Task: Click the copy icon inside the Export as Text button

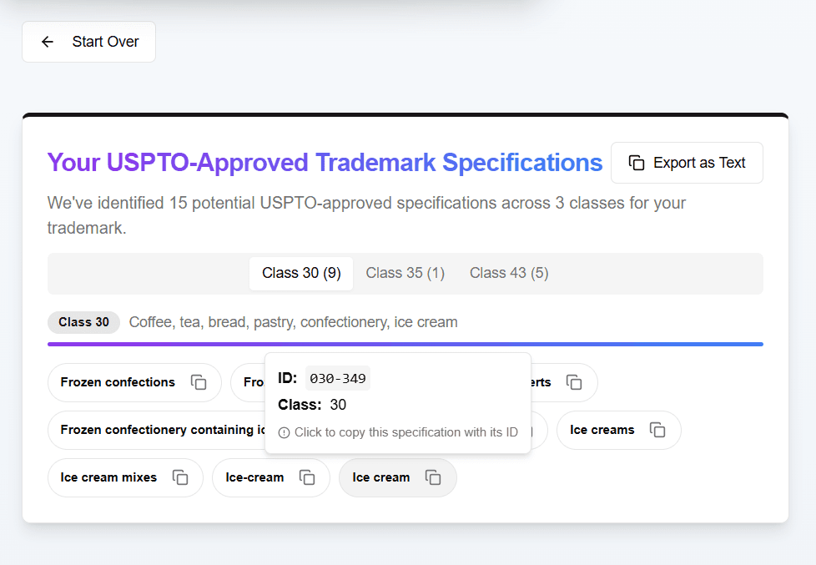Action: [636, 163]
